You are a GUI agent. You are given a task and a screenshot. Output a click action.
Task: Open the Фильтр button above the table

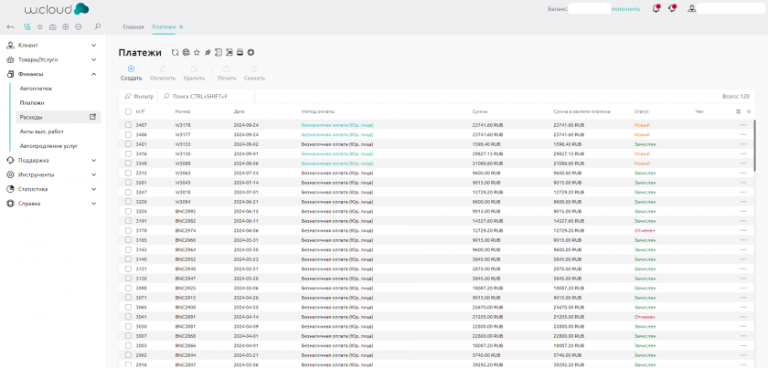139,96
